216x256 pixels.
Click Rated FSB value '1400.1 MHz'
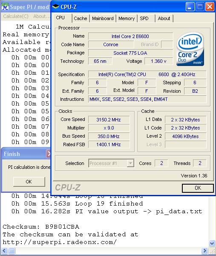[x=109, y=144]
